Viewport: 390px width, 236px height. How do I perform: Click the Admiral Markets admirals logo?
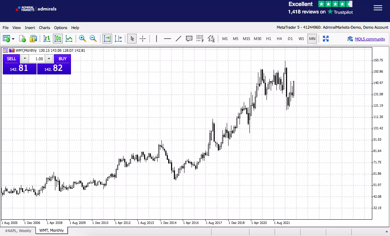36,9
